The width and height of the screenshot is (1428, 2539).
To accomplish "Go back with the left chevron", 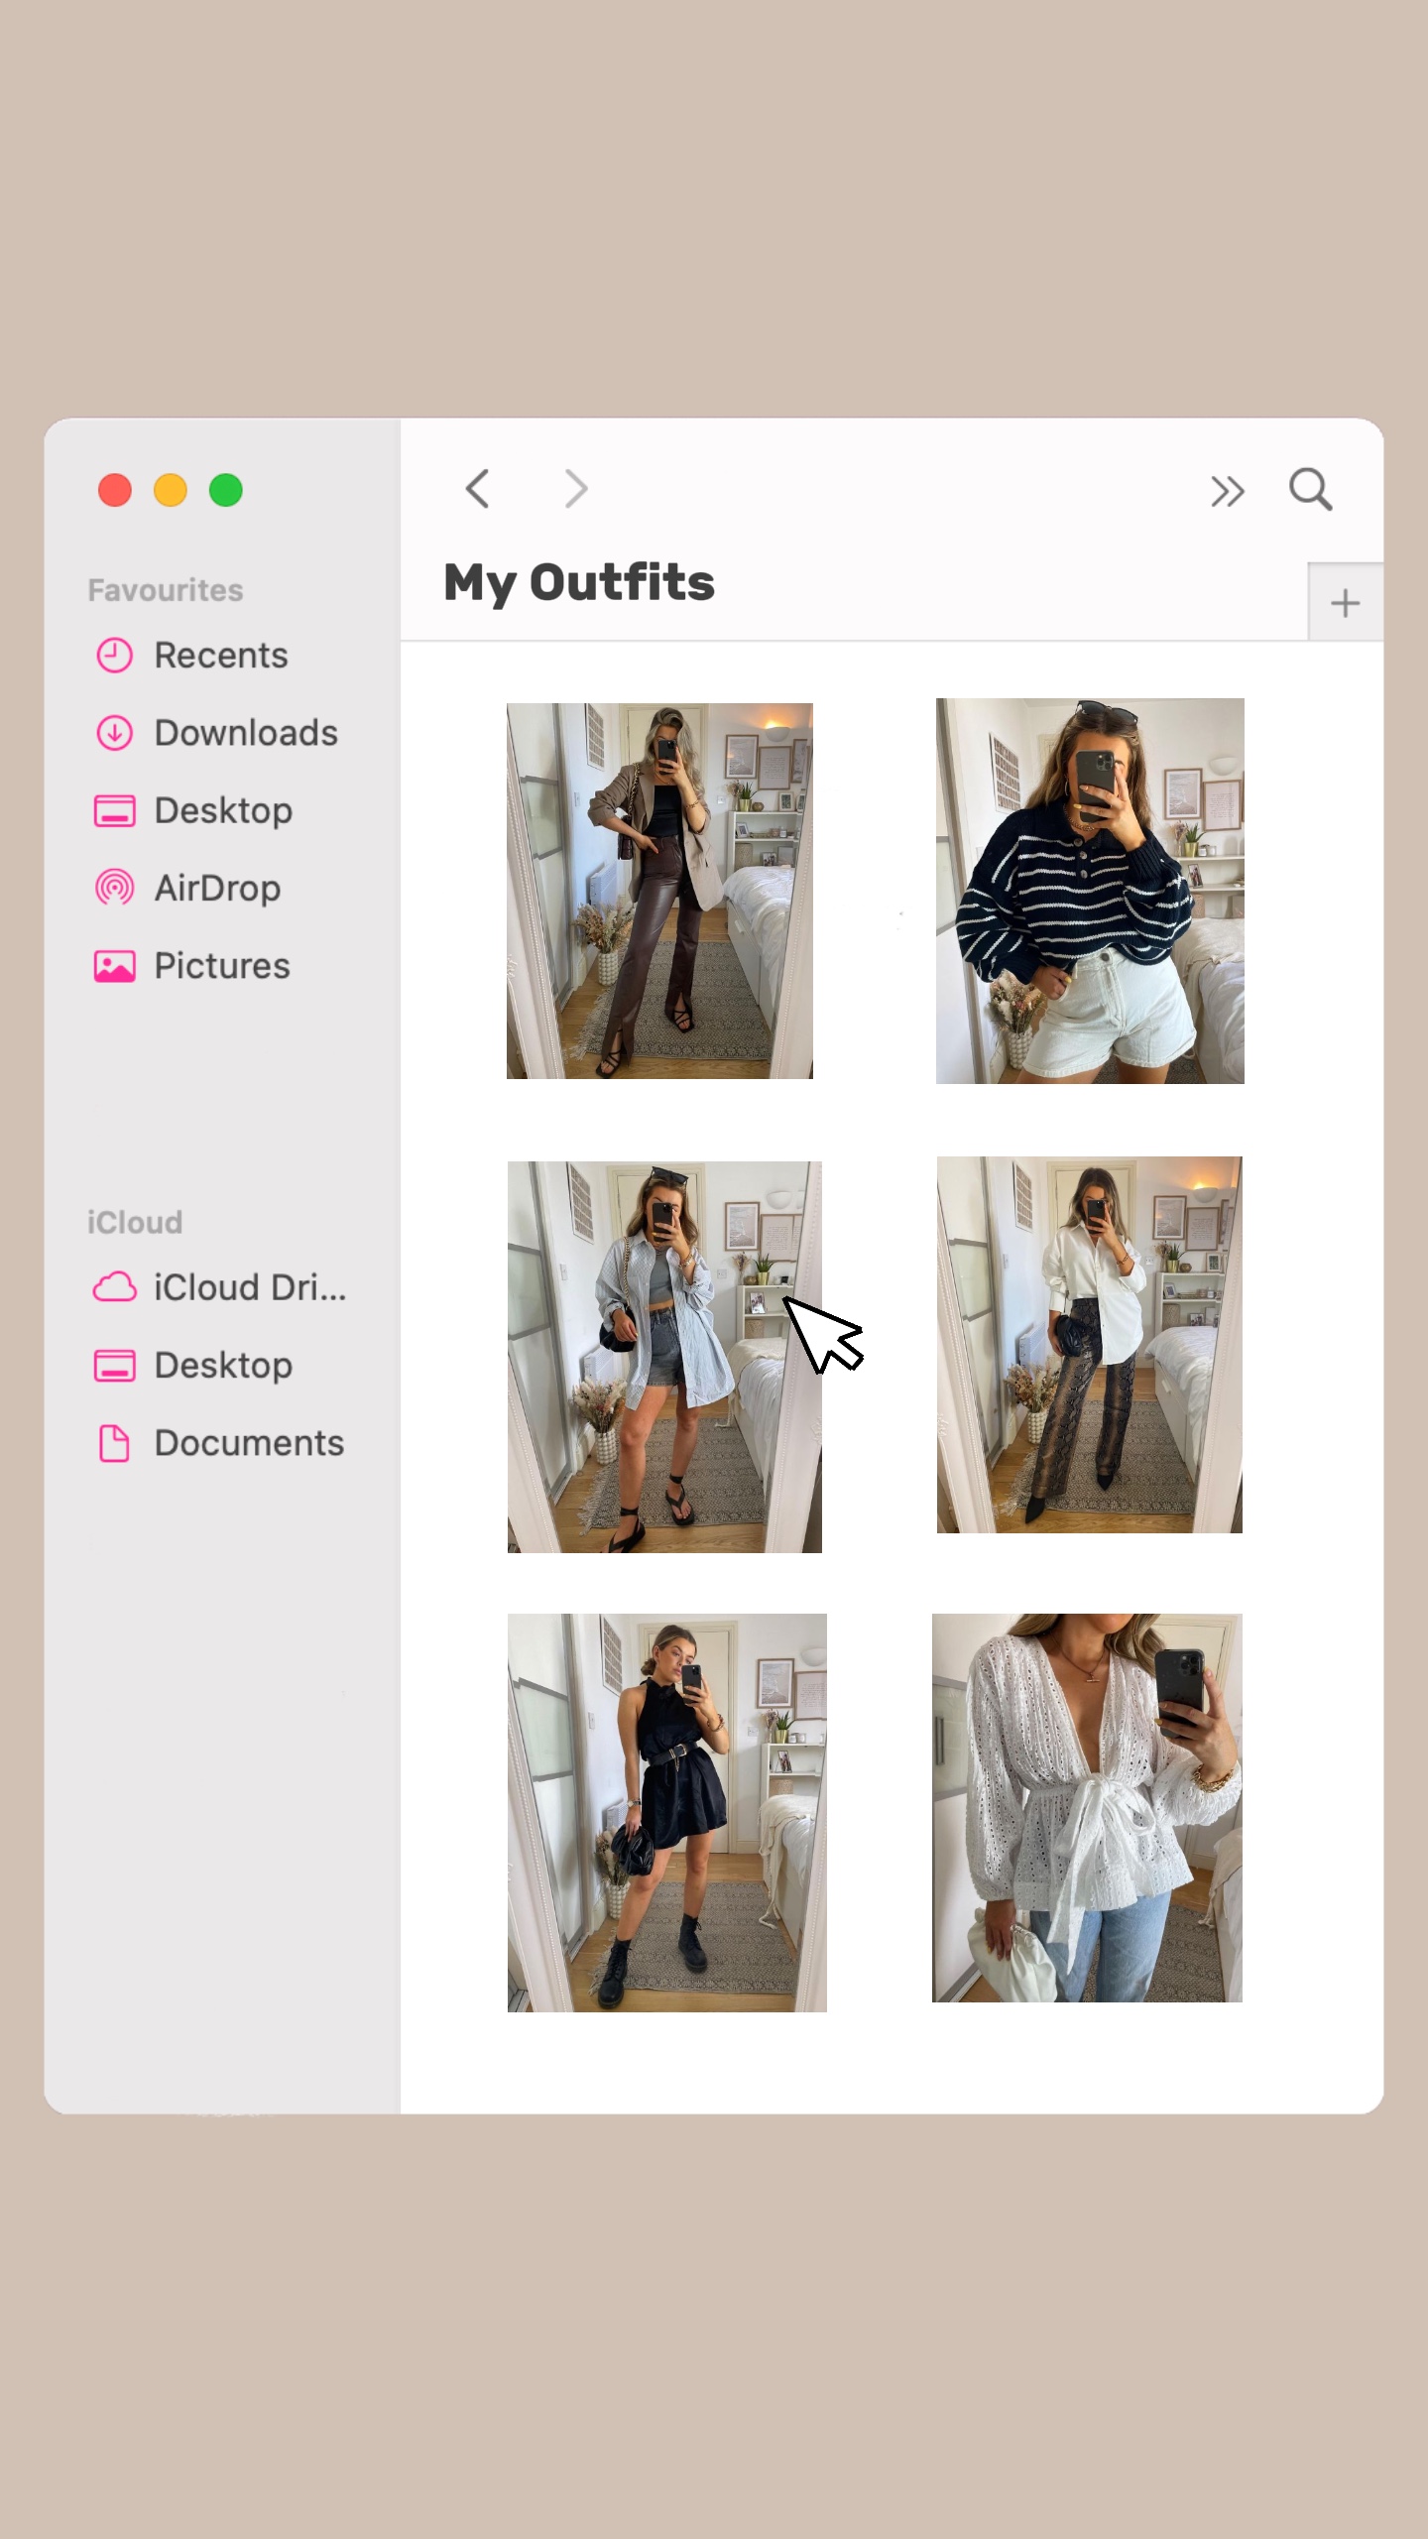I will click(x=478, y=489).
